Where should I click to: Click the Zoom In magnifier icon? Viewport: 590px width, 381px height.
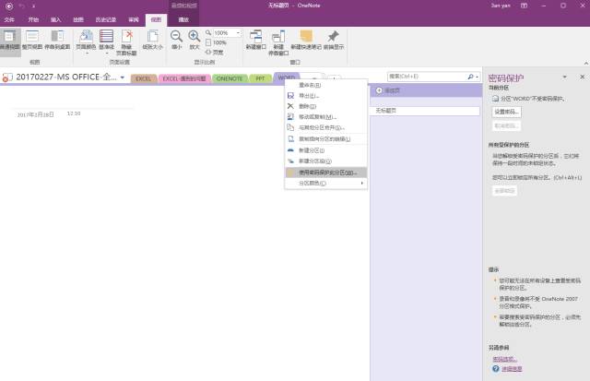(195, 40)
